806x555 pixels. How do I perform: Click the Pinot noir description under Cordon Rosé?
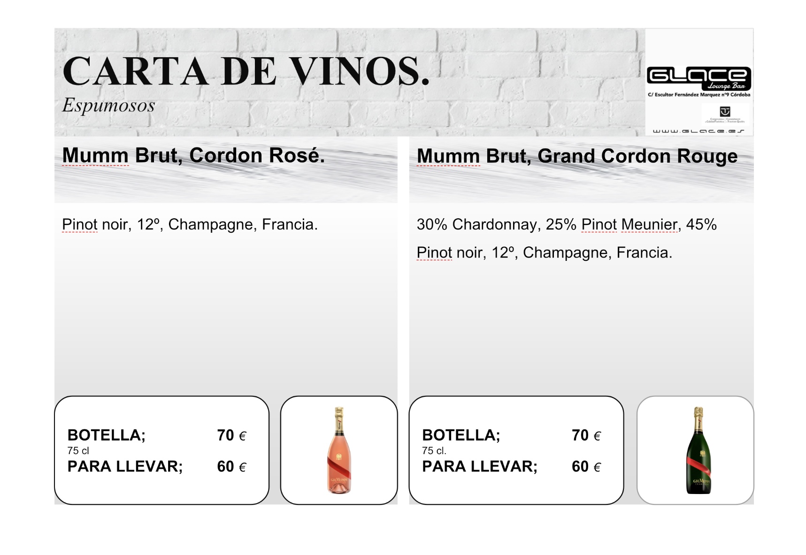pos(190,225)
